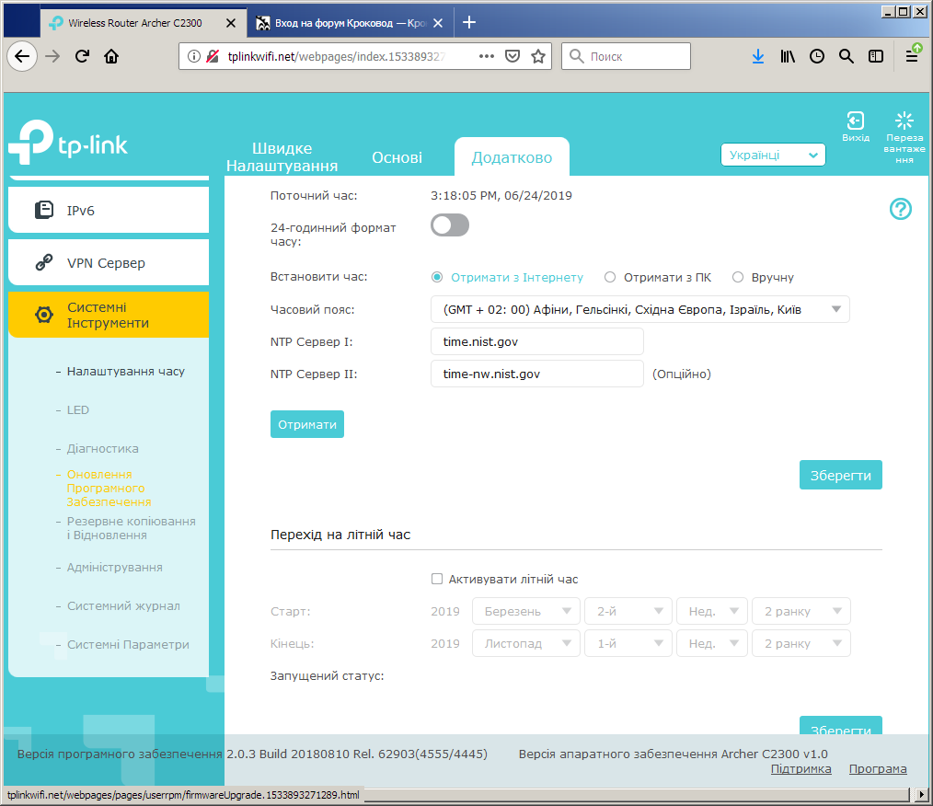The height and width of the screenshot is (806, 933).
Task: Toggle the 24-годинний формат часу switch
Action: coord(450,225)
